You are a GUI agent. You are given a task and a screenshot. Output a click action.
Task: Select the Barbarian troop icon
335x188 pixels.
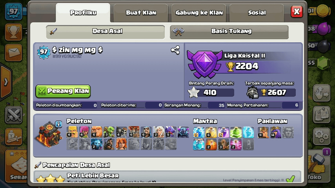click(72, 132)
